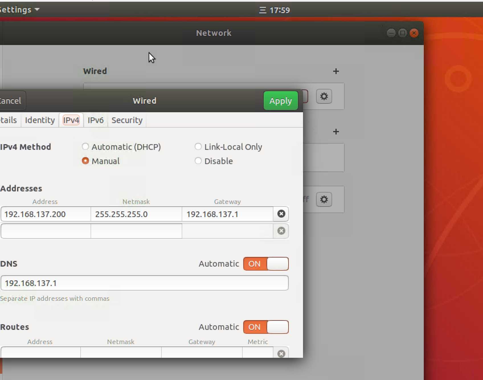Image resolution: width=483 pixels, height=380 pixels.
Task: Edit the 192.168.137.1 gateway field
Action: pos(228,214)
